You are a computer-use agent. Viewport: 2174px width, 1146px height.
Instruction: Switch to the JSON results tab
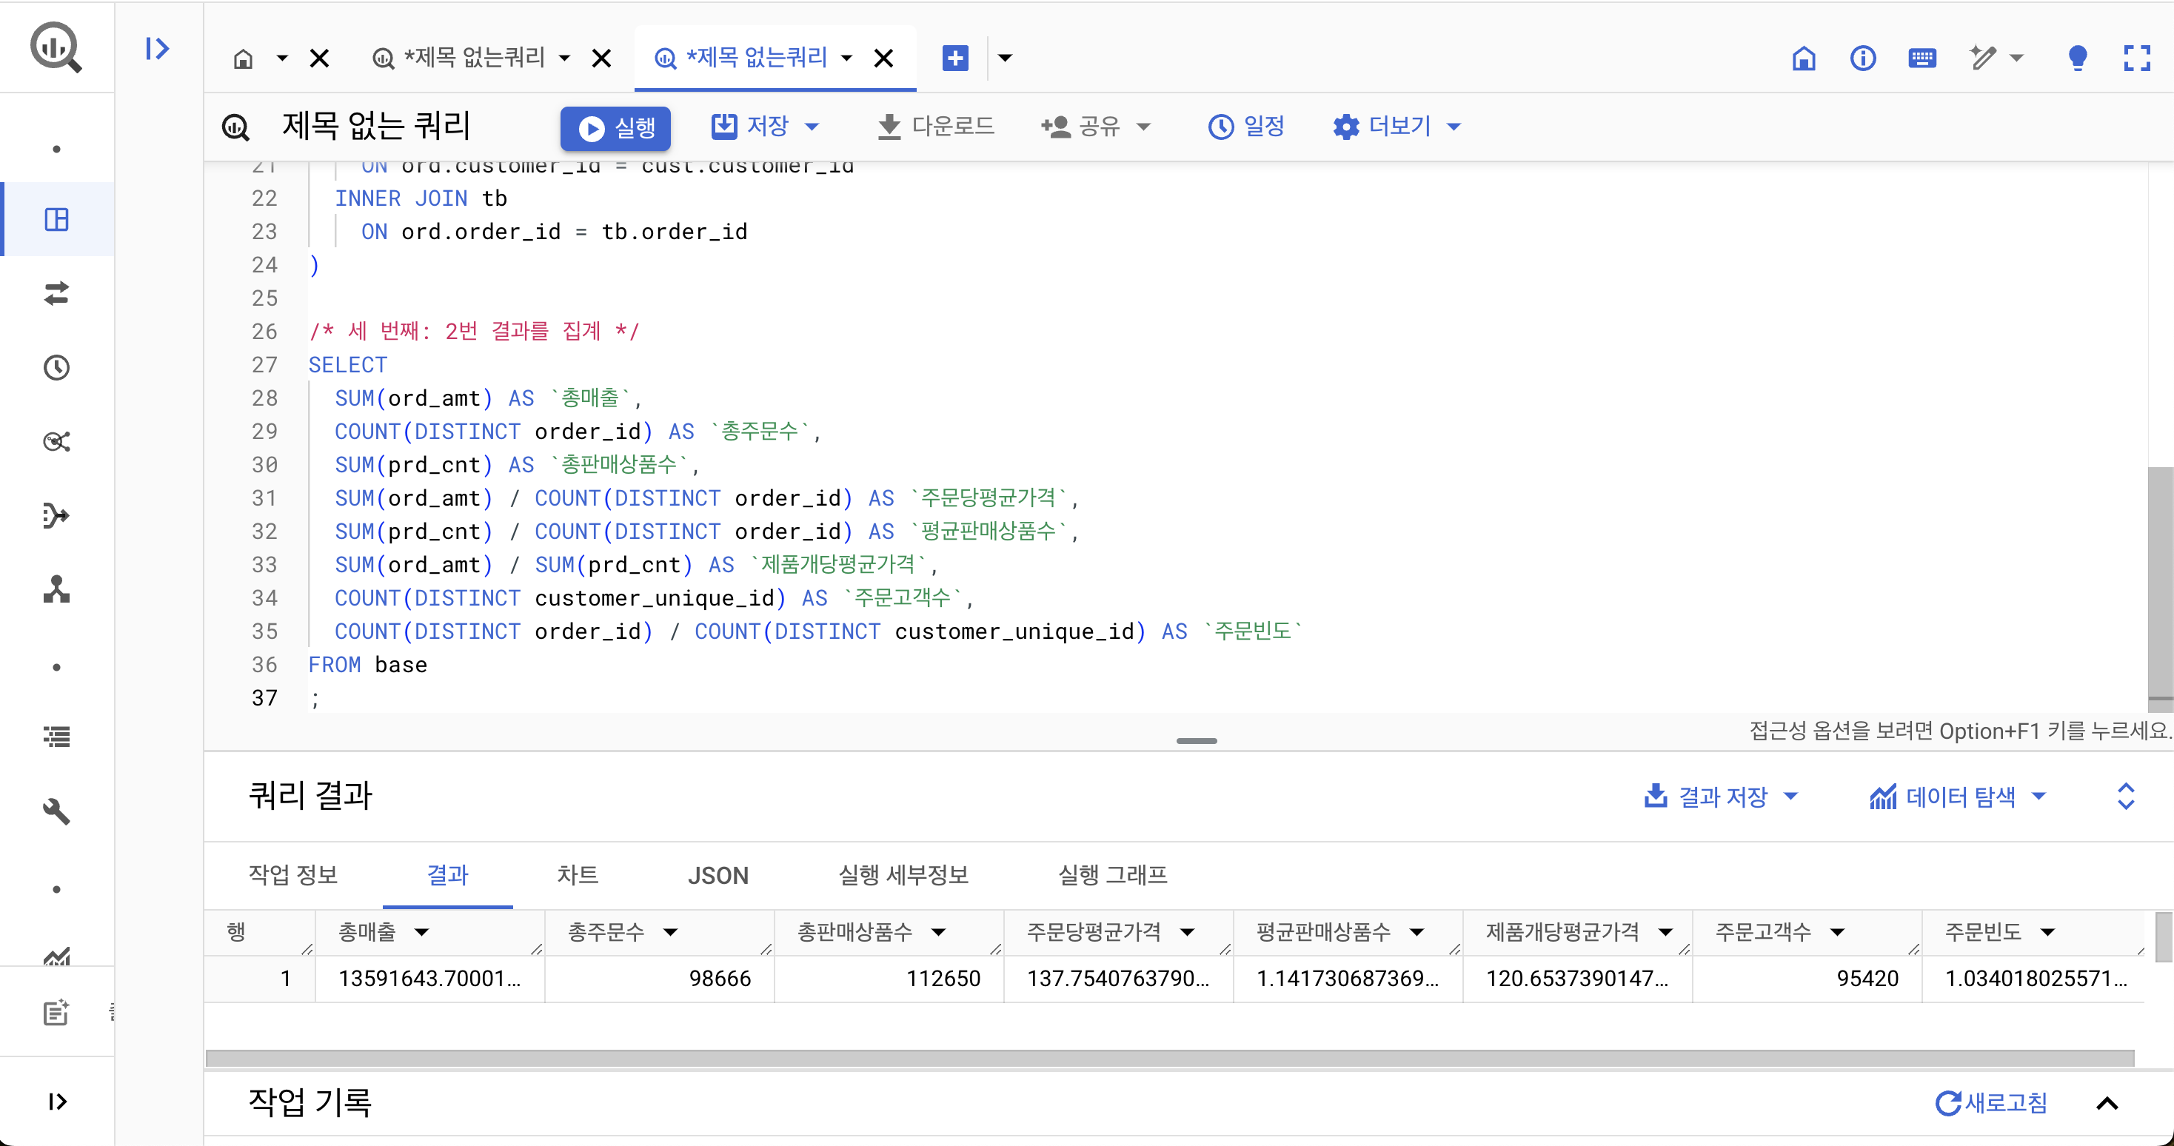pos(718,876)
